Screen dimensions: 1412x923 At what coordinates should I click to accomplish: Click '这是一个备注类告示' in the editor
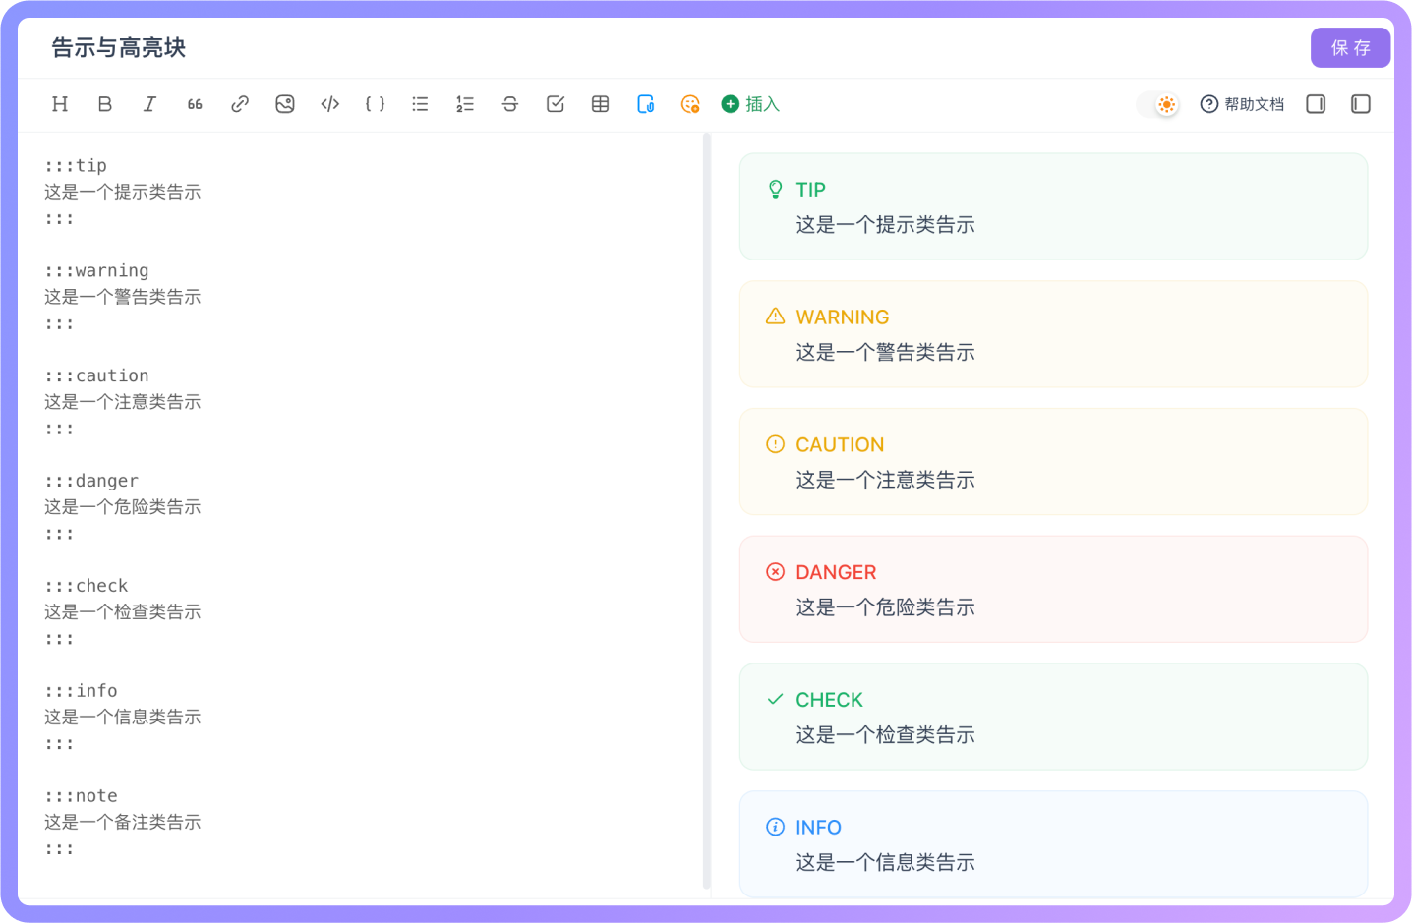click(123, 823)
